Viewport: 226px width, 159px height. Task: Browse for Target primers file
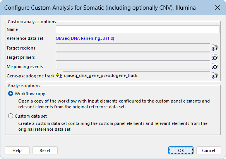[215, 57]
